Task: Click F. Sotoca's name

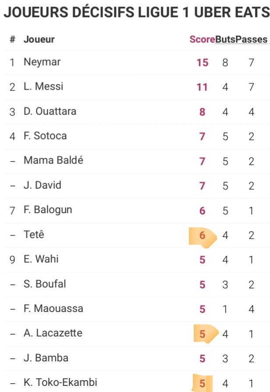Action: coord(45,136)
